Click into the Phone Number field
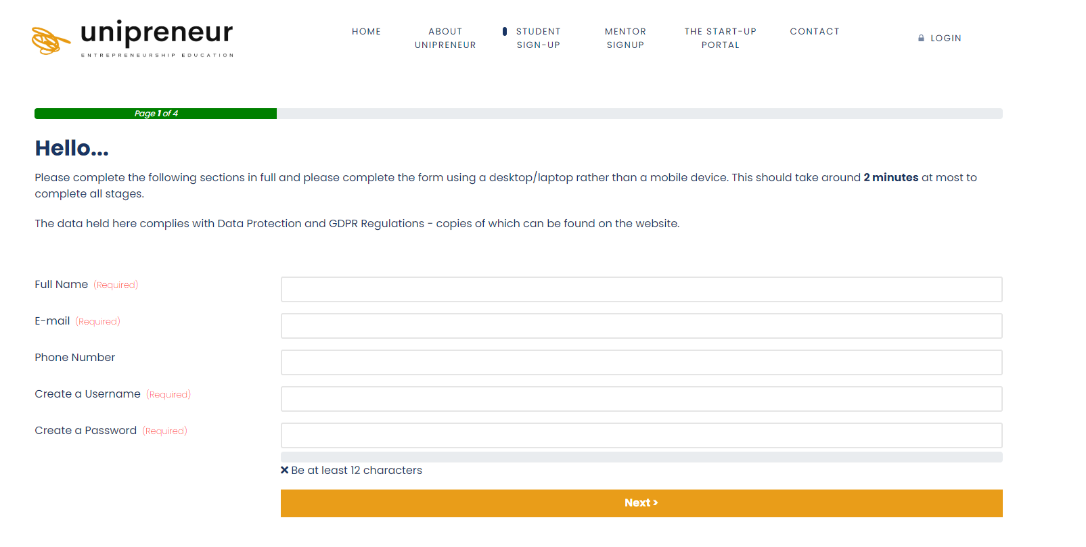 (641, 362)
